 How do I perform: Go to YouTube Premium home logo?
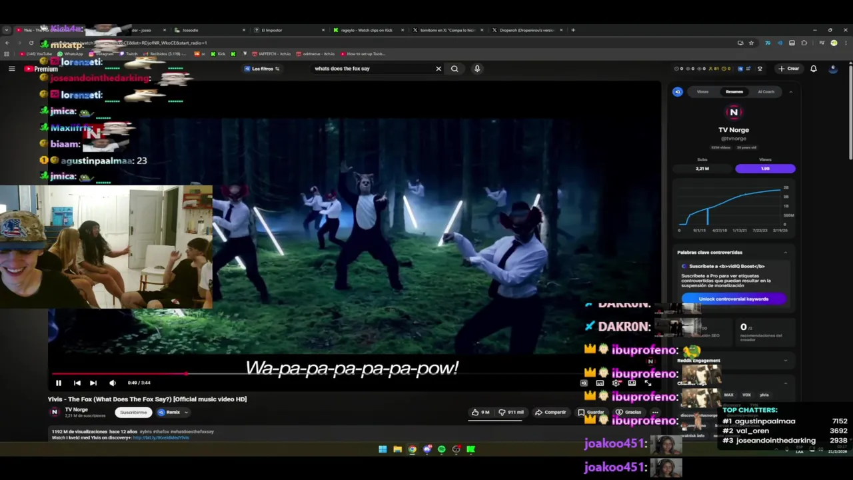(x=41, y=69)
